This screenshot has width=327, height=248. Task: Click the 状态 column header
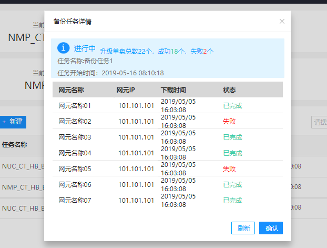(x=229, y=90)
